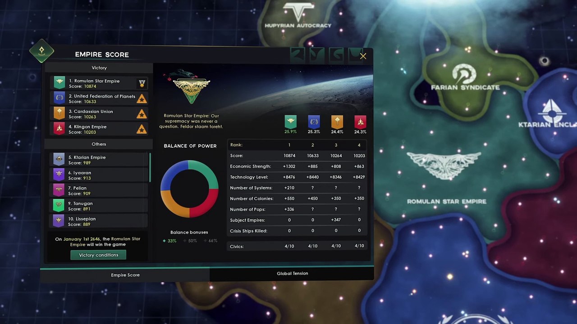Click the warning triangle on United Federation of Planets row
This screenshot has width=577, height=324.
tap(142, 99)
